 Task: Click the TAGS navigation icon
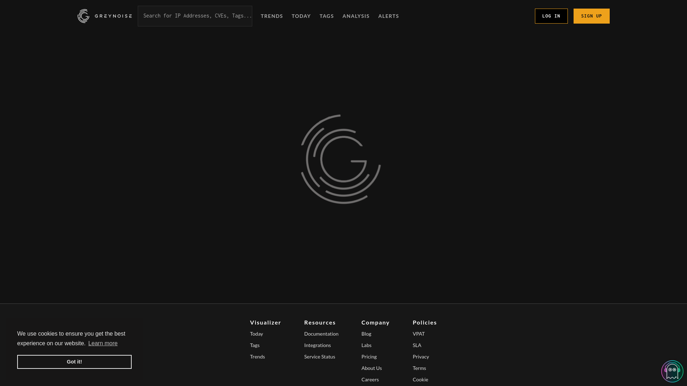coord(327,16)
